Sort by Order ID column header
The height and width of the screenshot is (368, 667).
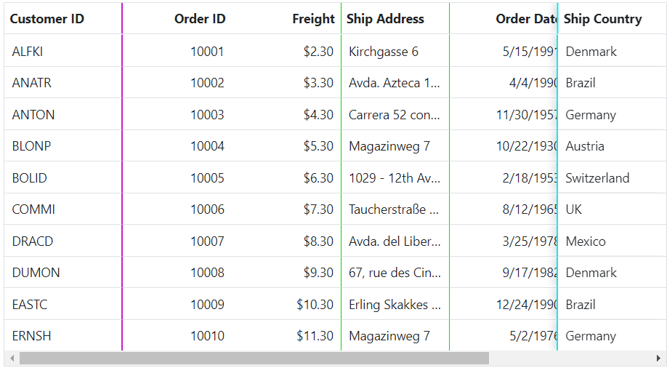[177, 19]
